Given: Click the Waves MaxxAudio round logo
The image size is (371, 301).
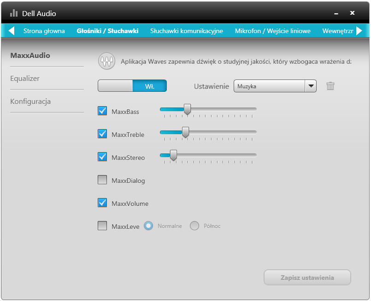Looking at the screenshot, I should click(x=107, y=61).
